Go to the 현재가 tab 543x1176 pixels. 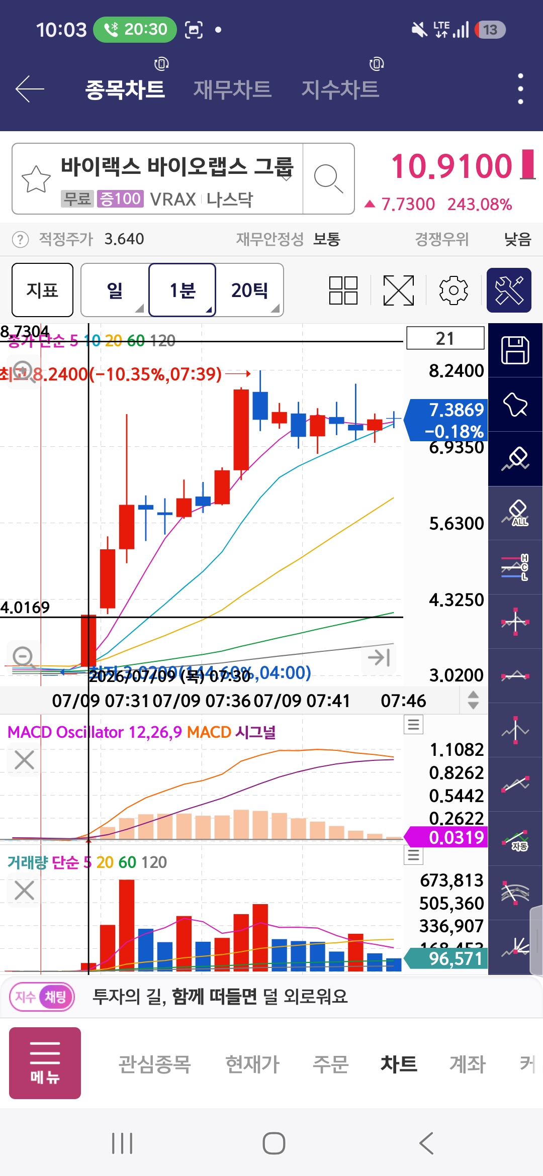pos(252,1064)
